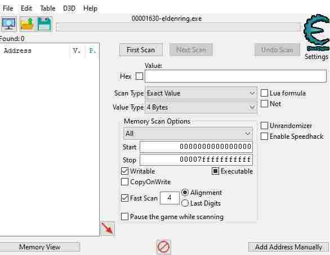Click the red clear list icon

click(163, 247)
